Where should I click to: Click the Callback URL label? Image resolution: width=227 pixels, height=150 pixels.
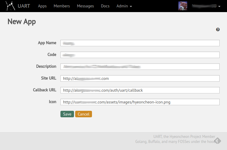click(x=45, y=90)
